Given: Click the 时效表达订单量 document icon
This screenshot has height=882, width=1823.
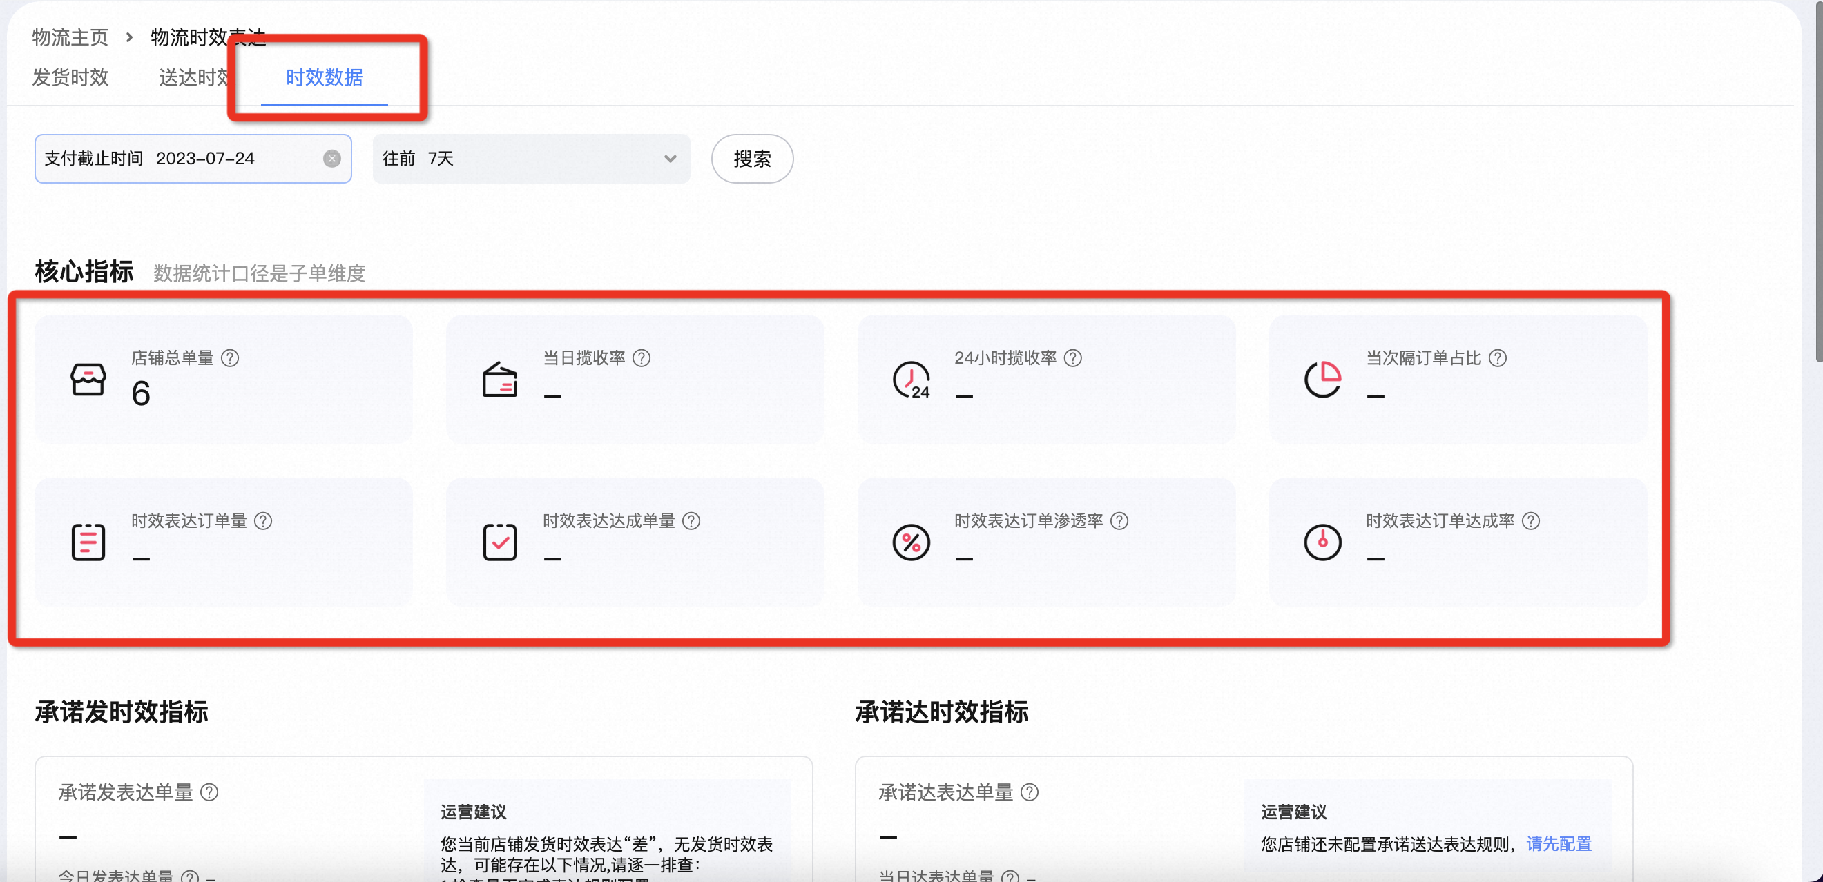Looking at the screenshot, I should (88, 542).
